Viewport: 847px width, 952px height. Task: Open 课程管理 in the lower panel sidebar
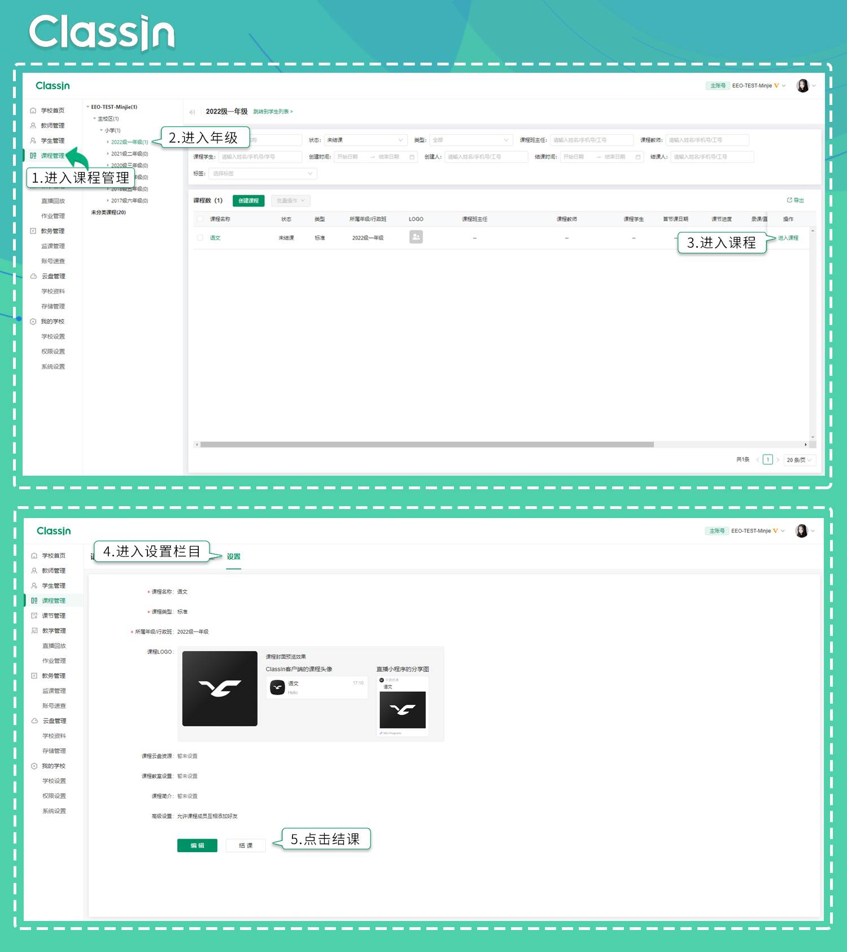[x=54, y=601]
